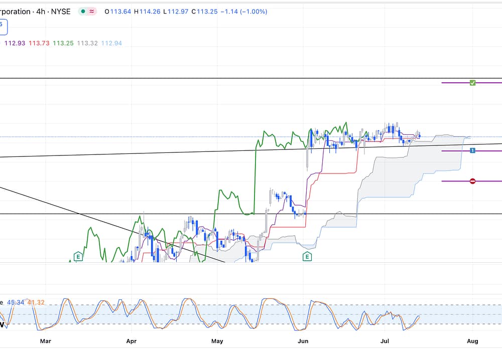Click the Aug label on time axis
Screen dimensions: 502x351
tap(472, 341)
